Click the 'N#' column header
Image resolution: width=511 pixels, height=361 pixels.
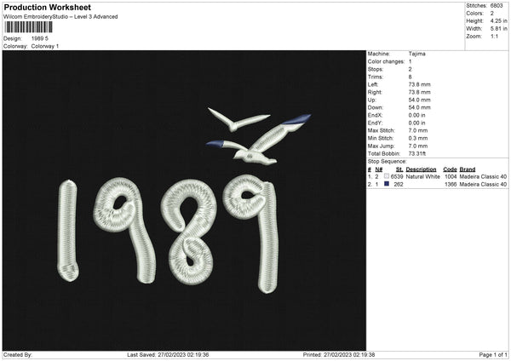(x=379, y=169)
